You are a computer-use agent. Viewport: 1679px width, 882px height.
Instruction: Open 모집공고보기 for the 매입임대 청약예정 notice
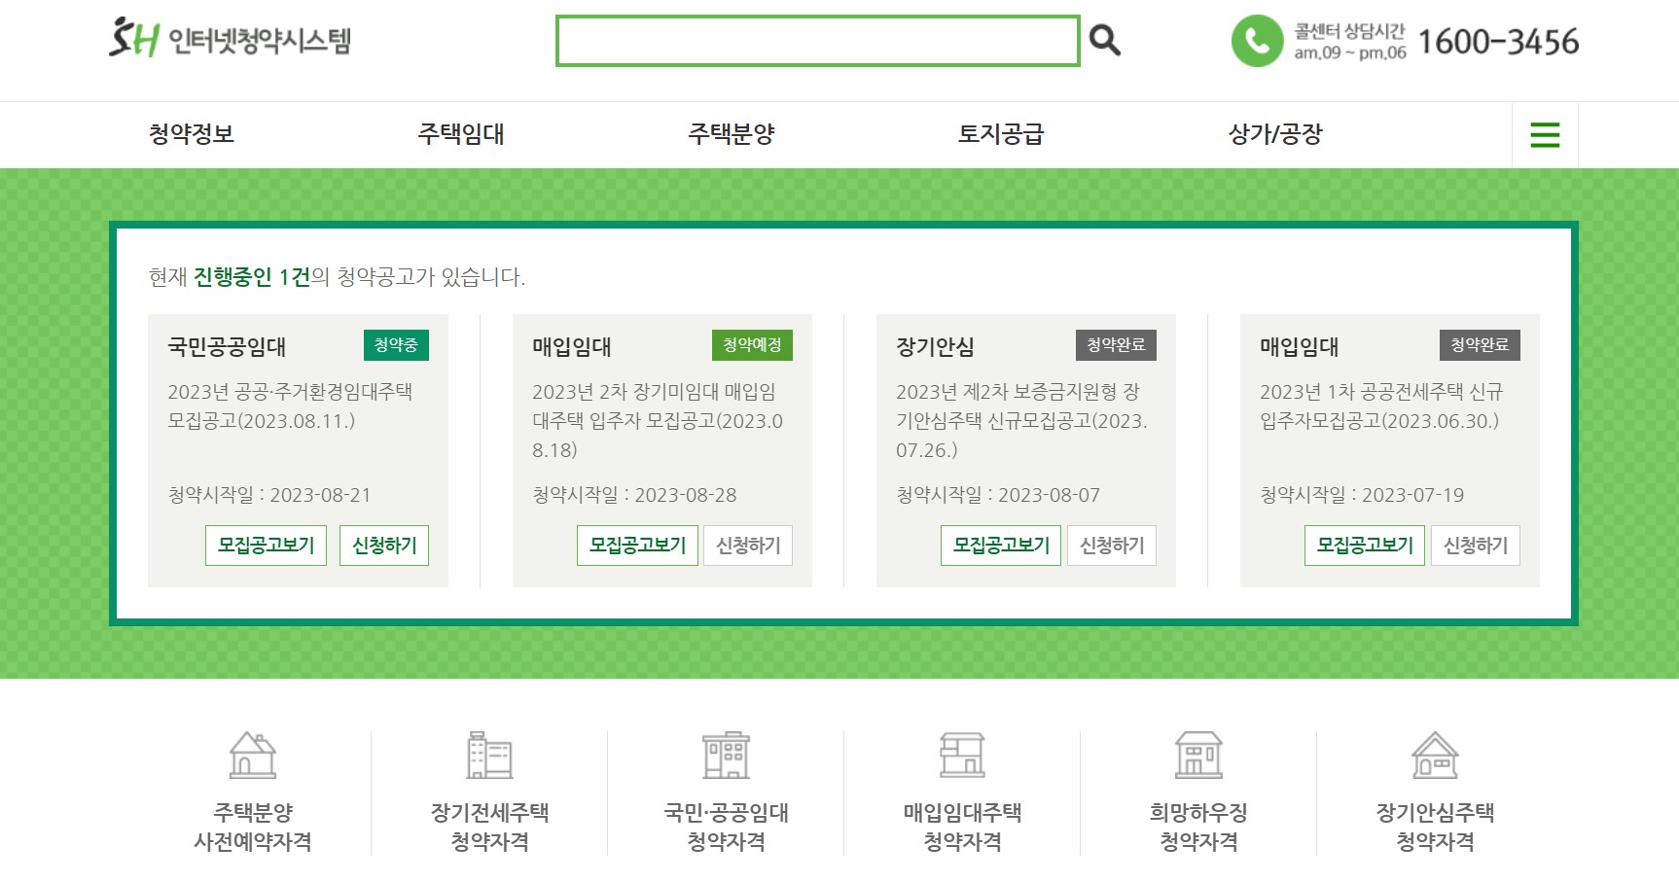(637, 545)
